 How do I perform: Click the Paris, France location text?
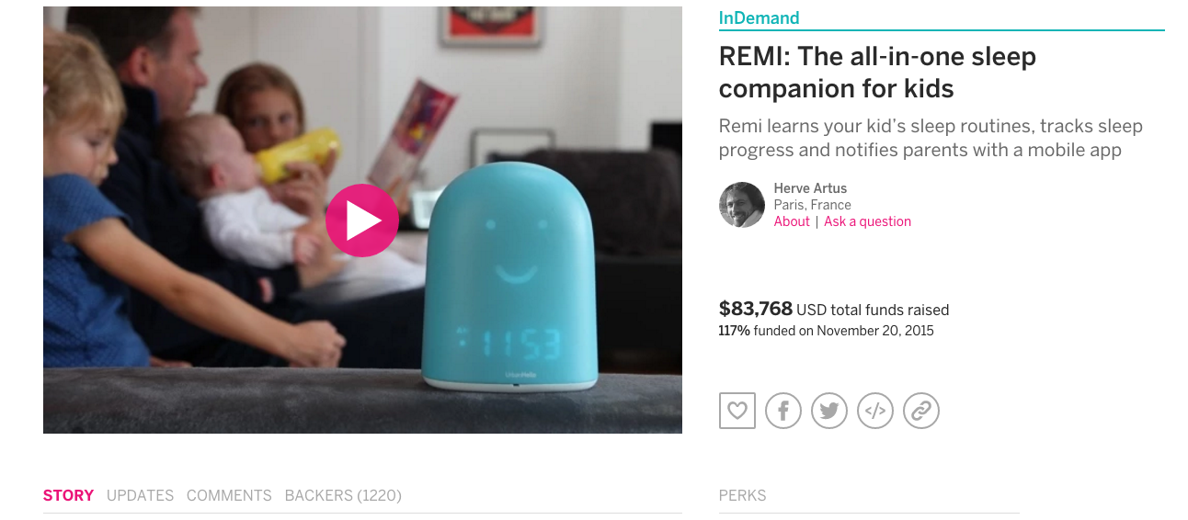click(813, 205)
